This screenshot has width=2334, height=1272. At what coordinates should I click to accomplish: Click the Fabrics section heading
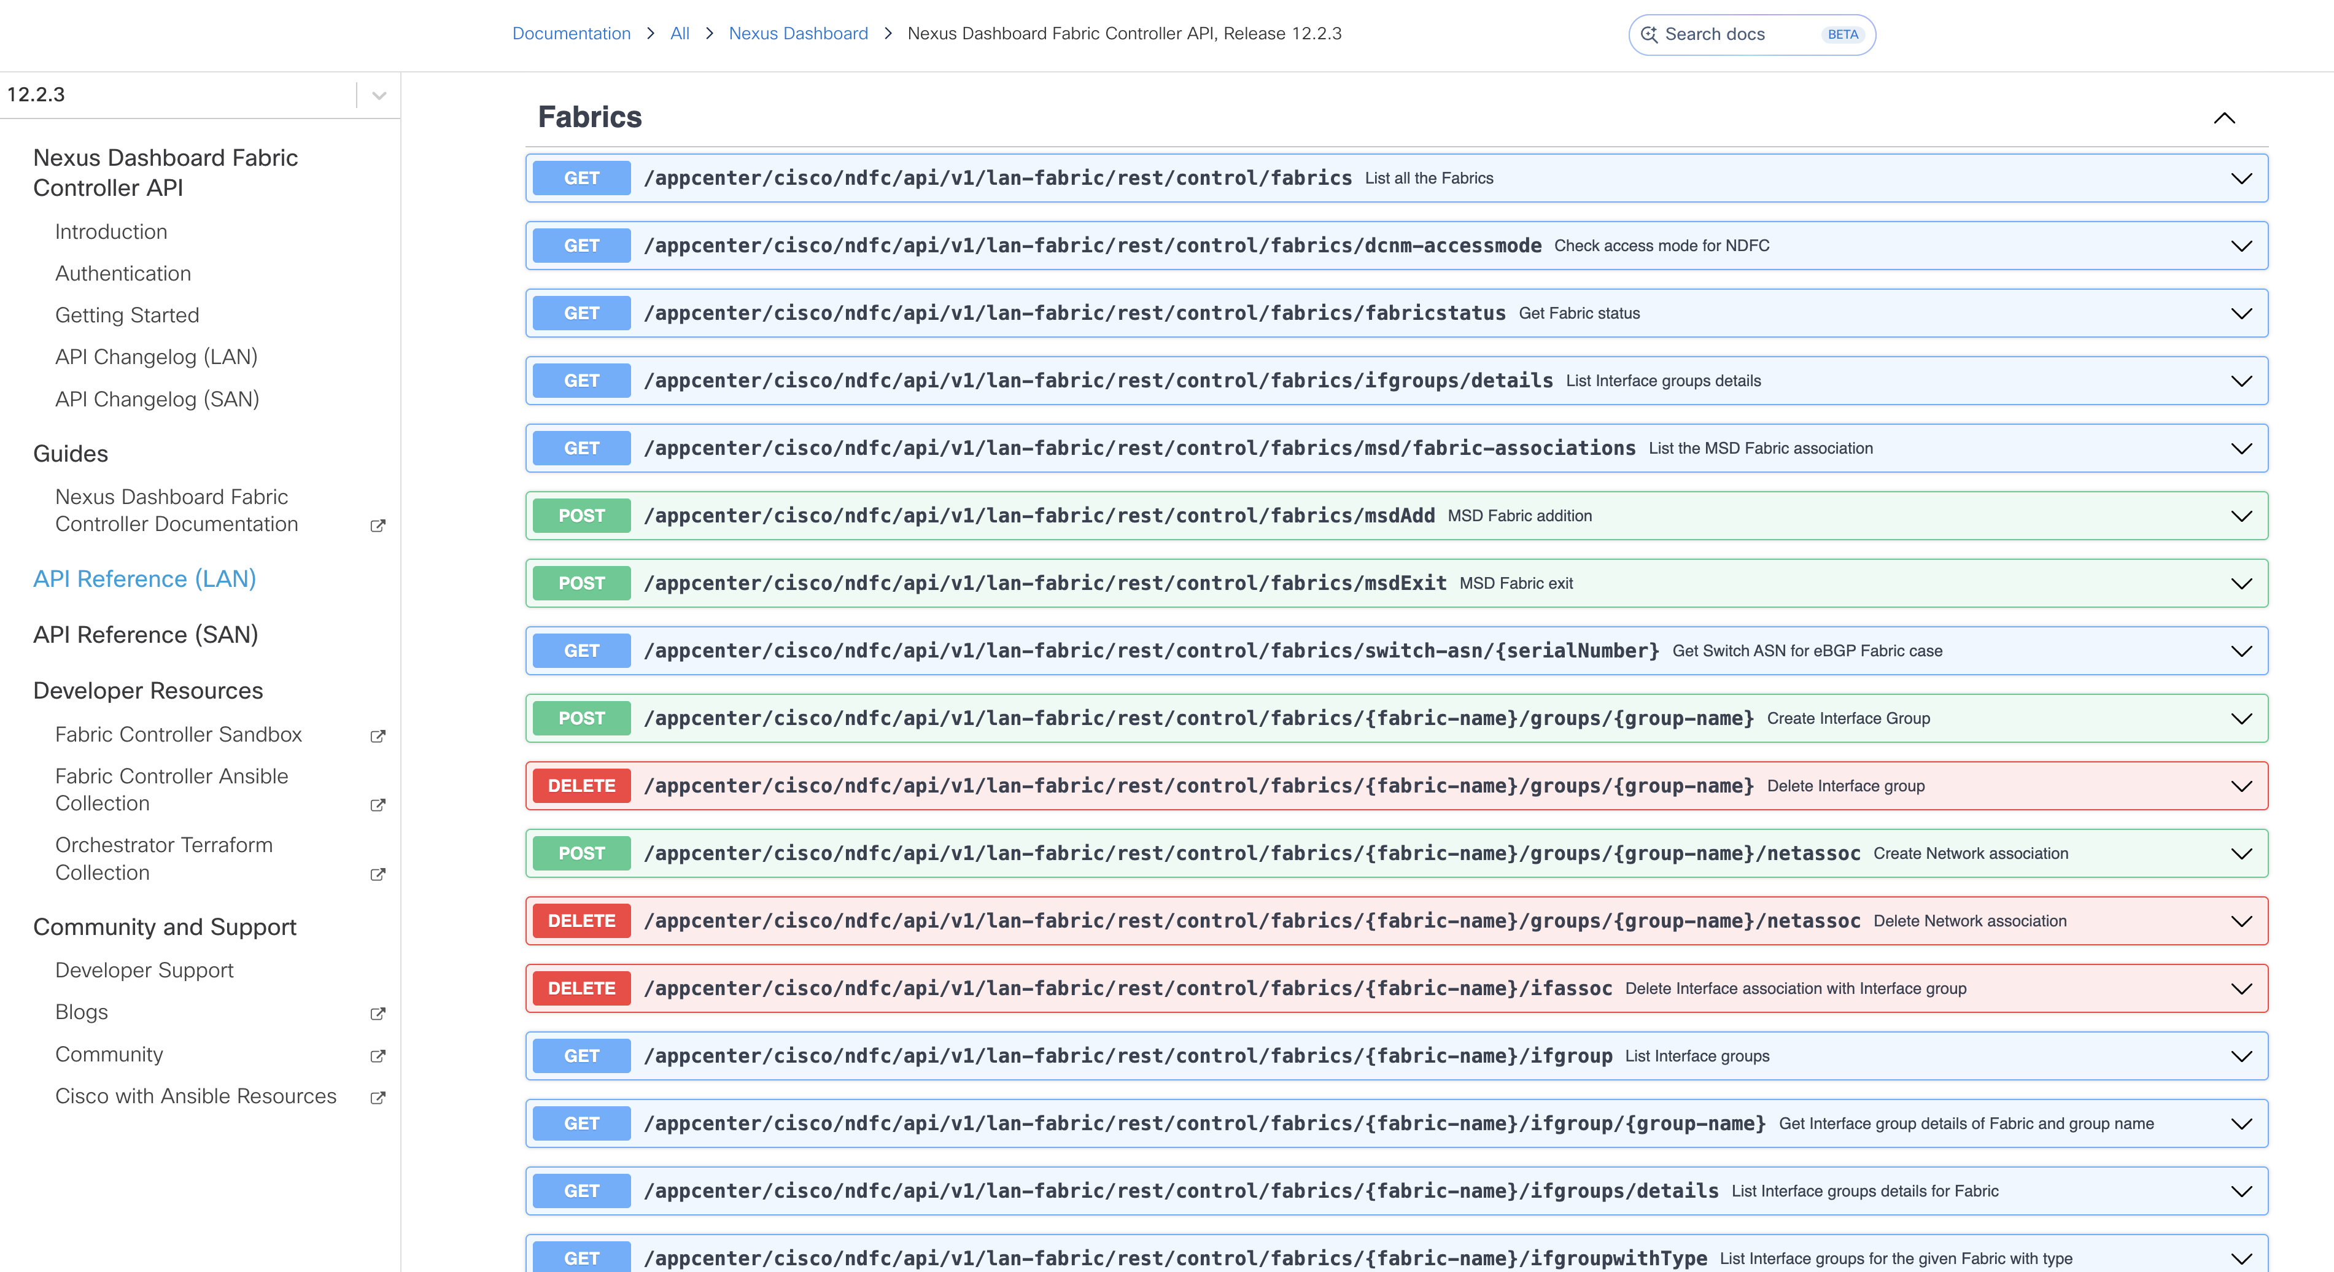590,117
